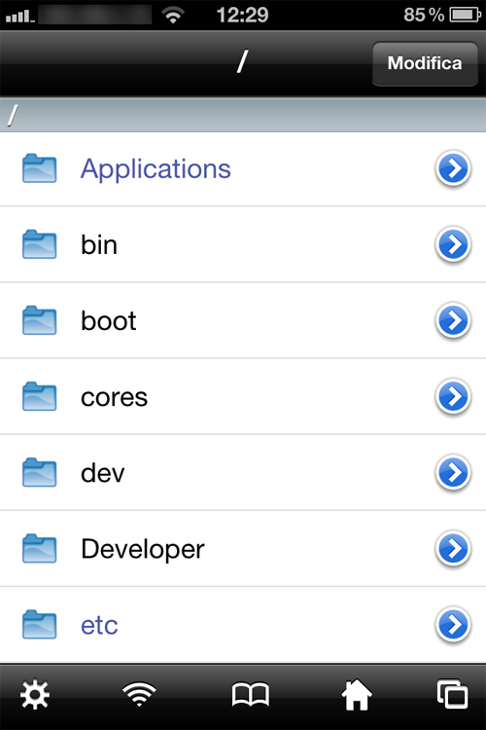Viewport: 486px width, 730px height.
Task: Tap the Wi-Fi icon in bottom toolbar
Action: click(139, 694)
